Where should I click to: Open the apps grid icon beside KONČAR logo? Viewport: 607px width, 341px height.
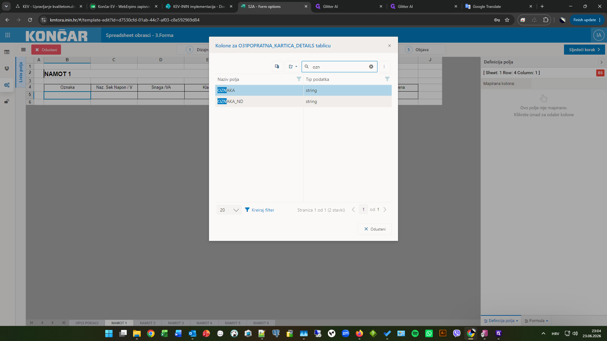coord(8,35)
